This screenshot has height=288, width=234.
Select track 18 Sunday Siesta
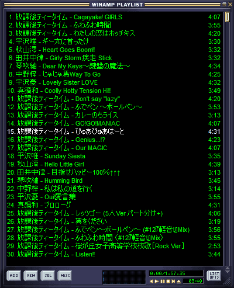(115, 156)
